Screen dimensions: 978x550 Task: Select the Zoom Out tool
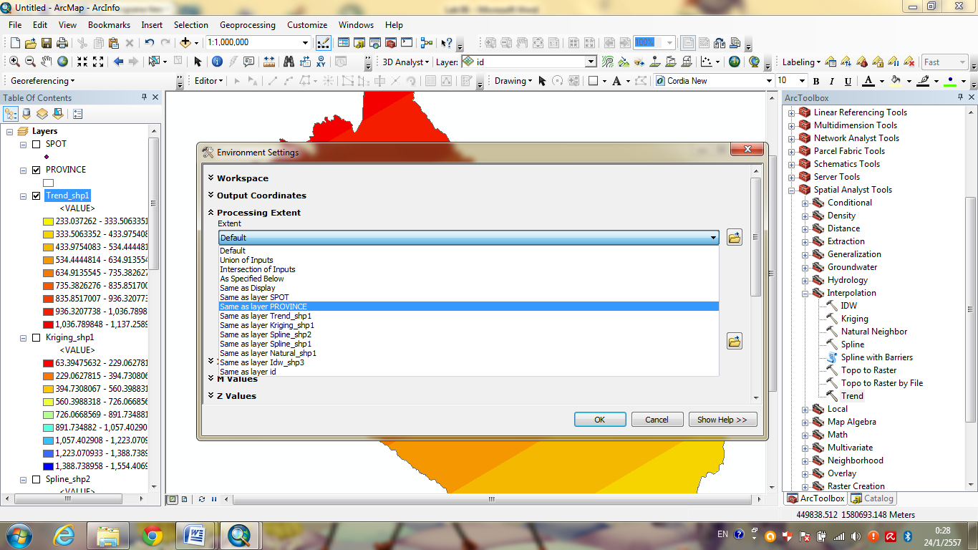tap(30, 62)
